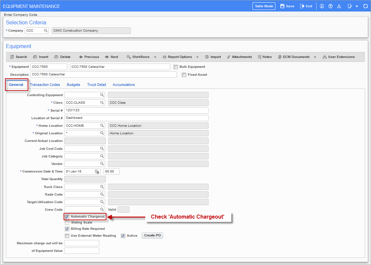Go to the Next equipment record

[111, 57]
